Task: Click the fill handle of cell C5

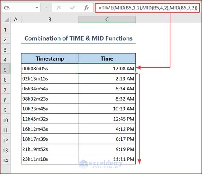Action: [136, 73]
